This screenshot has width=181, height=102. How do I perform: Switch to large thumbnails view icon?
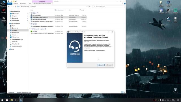(x=124, y=92)
